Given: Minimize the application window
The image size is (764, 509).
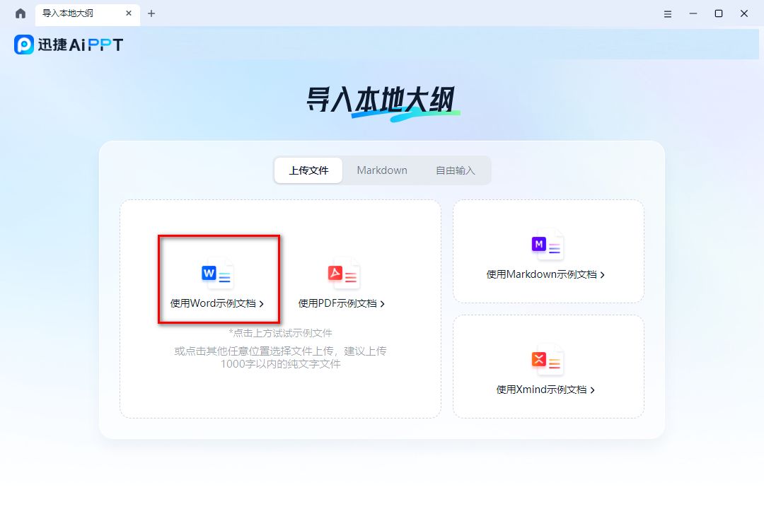Looking at the screenshot, I should [693, 13].
